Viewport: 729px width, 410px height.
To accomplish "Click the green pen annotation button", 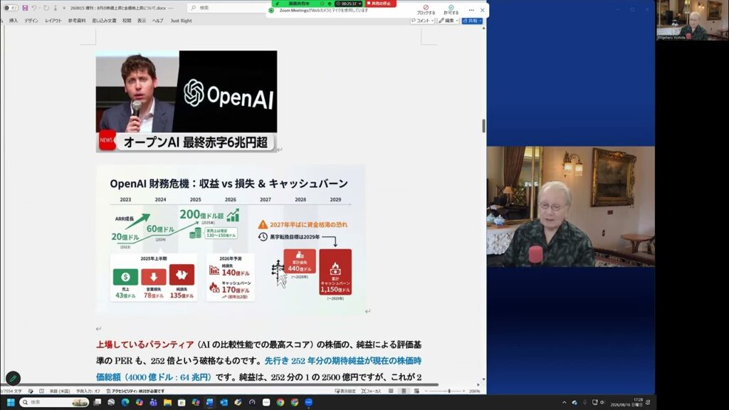I will click(13, 379).
